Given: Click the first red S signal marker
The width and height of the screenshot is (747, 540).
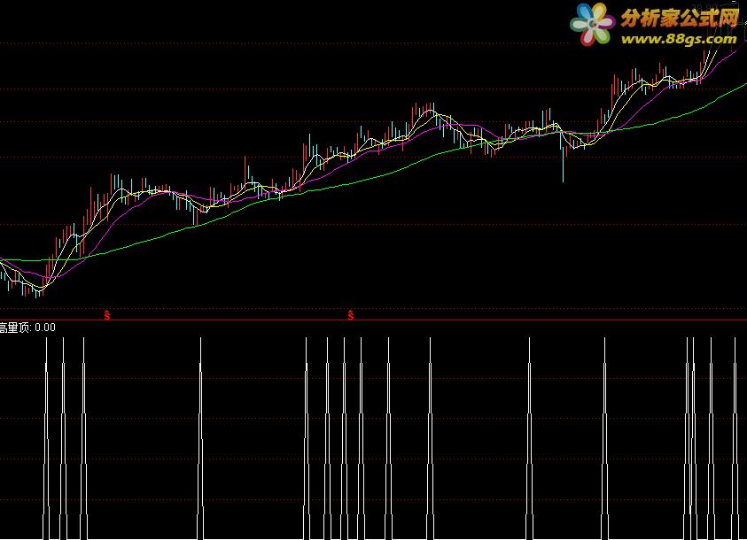Looking at the screenshot, I should 107,314.
